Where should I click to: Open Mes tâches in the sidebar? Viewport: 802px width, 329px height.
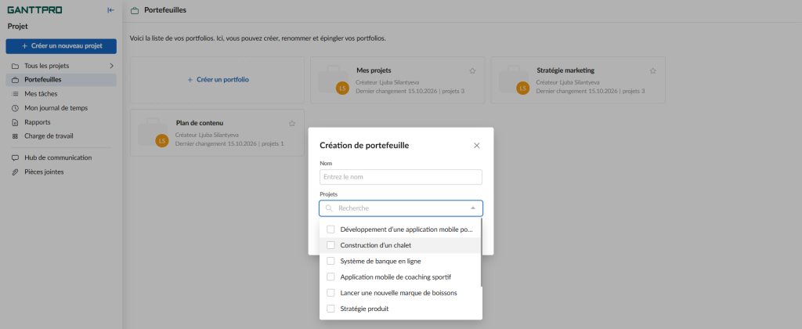tap(61, 94)
